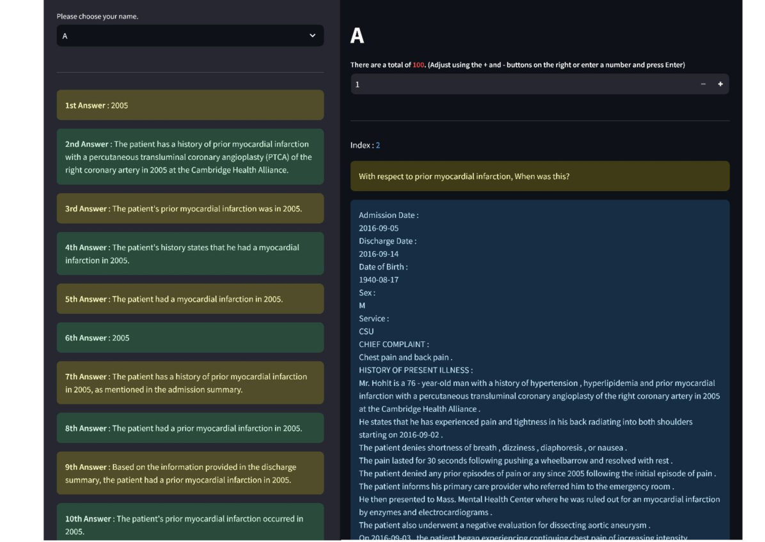Select the 6th Answer showing 2005

click(x=190, y=338)
